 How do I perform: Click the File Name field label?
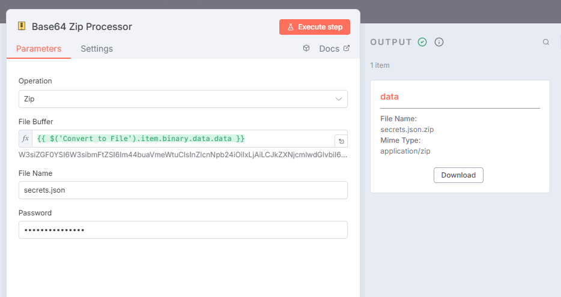[35, 173]
